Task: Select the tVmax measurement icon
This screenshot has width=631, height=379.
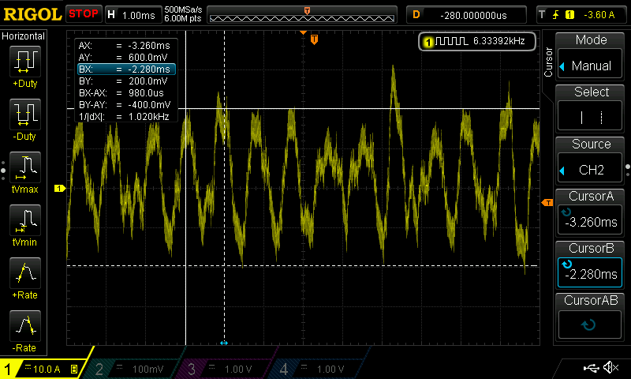Action: pos(25,167)
